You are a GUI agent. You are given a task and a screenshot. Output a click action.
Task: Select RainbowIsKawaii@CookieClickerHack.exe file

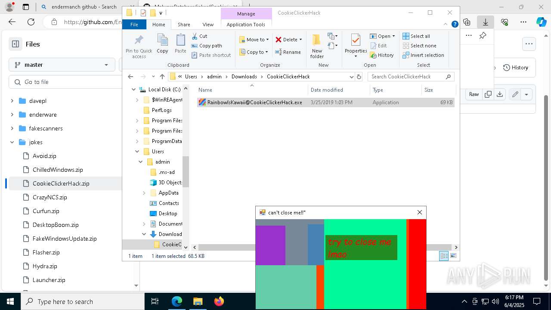pyautogui.click(x=325, y=102)
